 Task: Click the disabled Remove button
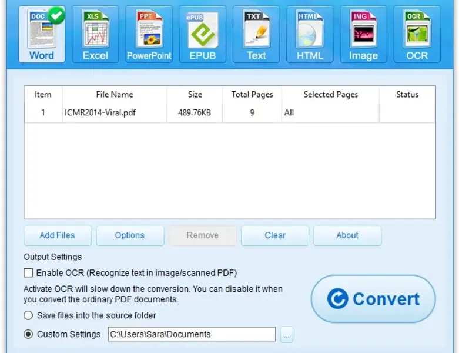click(x=203, y=235)
